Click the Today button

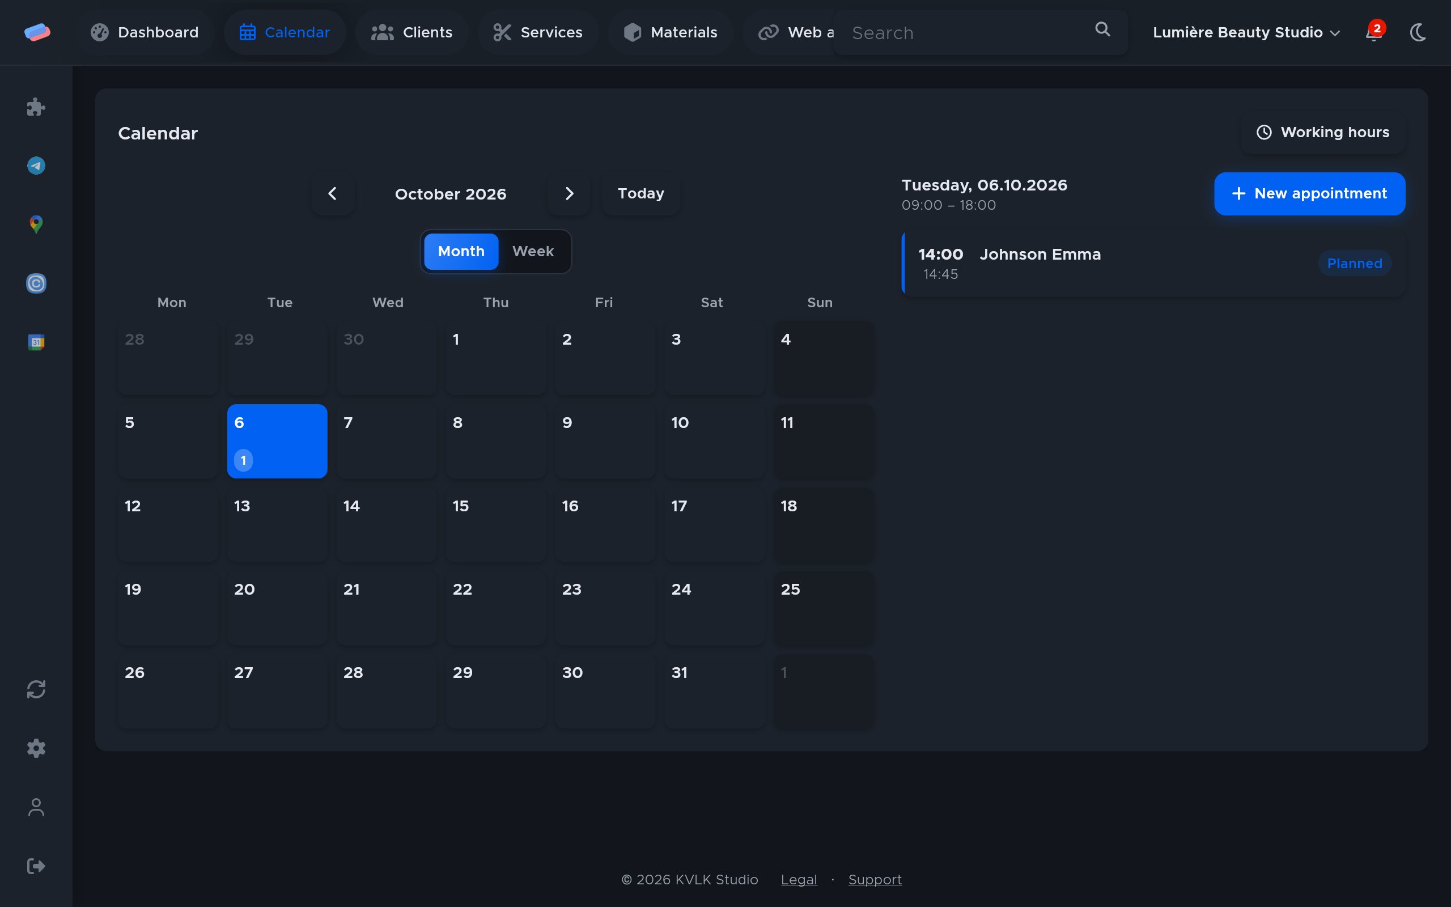coord(641,193)
